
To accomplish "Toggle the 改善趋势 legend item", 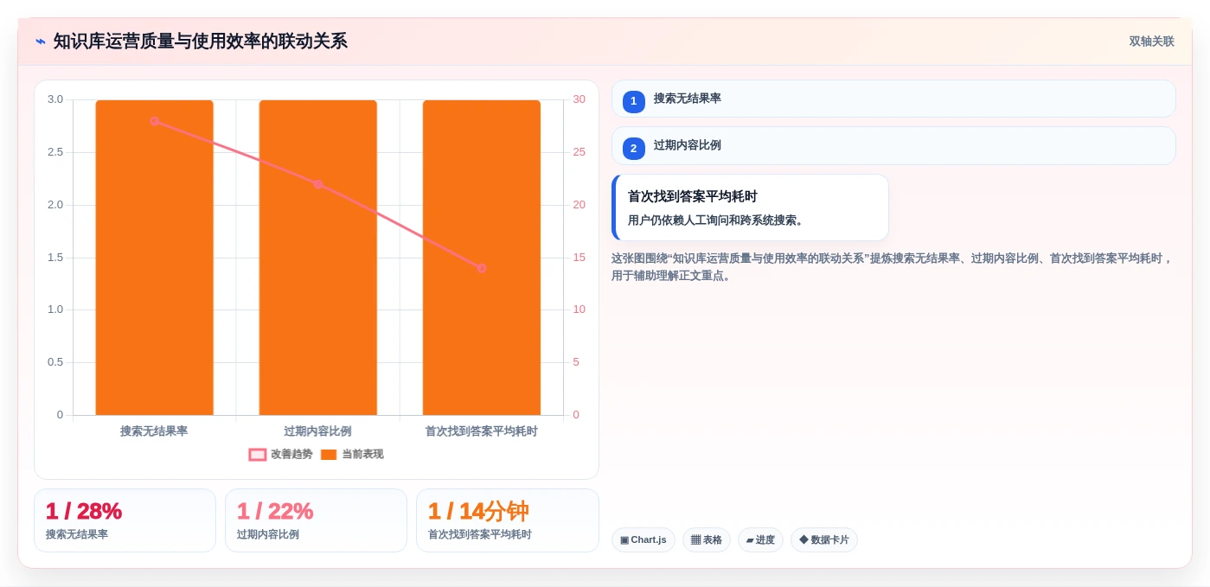I will [280, 455].
